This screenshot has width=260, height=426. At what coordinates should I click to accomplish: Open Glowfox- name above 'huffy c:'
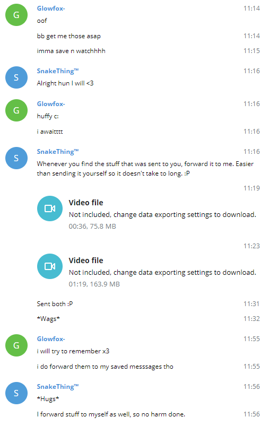(51, 104)
